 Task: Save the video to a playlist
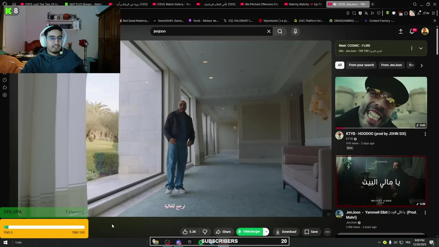pos(311,232)
